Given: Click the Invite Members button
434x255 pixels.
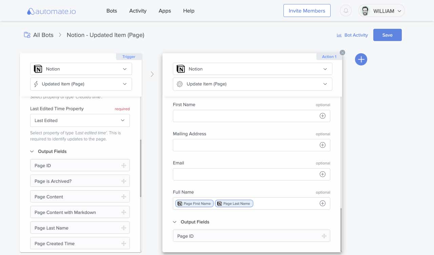Looking at the screenshot, I should point(307,11).
